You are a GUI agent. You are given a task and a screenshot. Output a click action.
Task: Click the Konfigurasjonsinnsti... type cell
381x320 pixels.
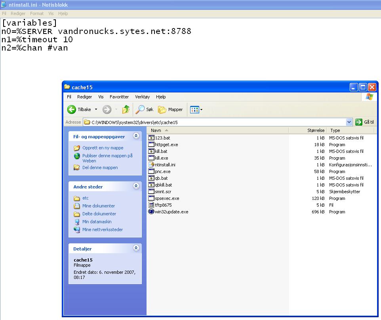coord(351,165)
